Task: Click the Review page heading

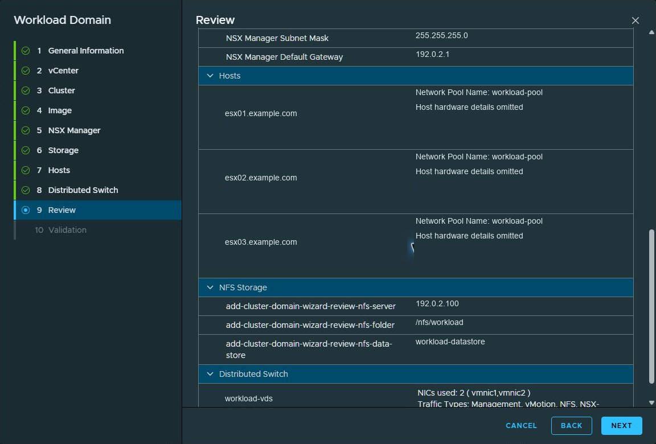Action: click(215, 20)
